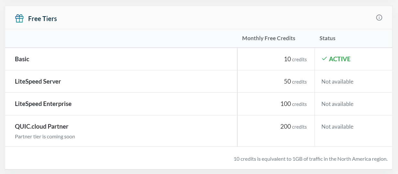The image size is (398, 174).
Task: Click the green ACTIVE checkmark icon
Action: tap(324, 59)
